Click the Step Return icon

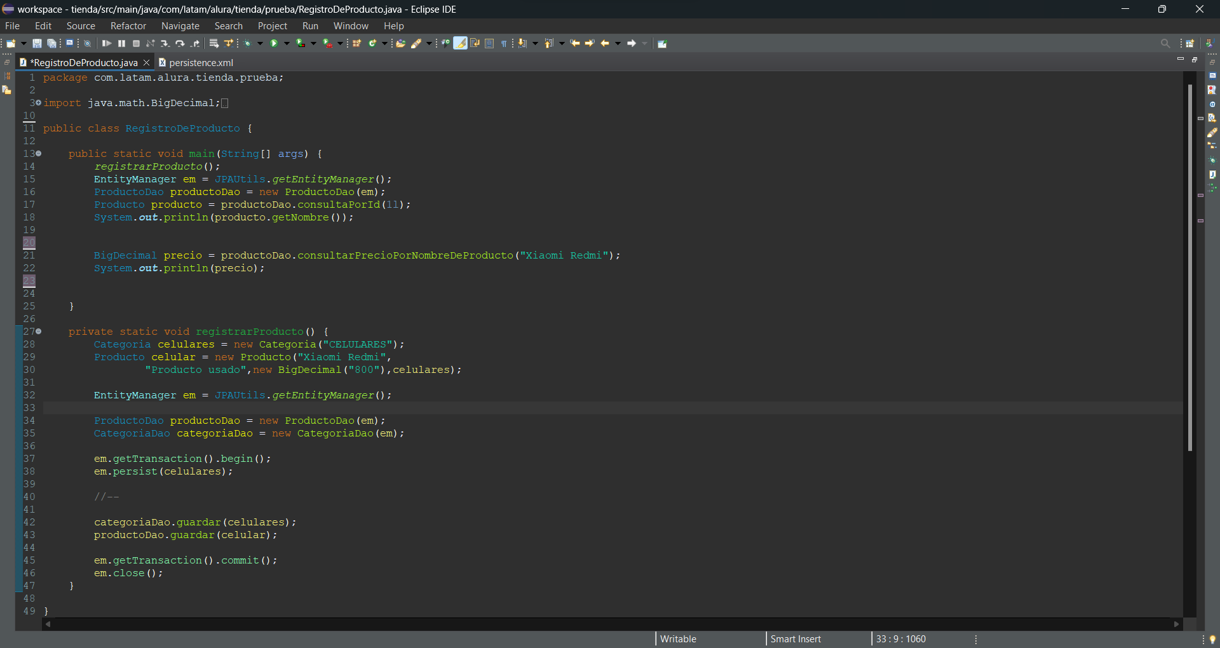click(195, 43)
